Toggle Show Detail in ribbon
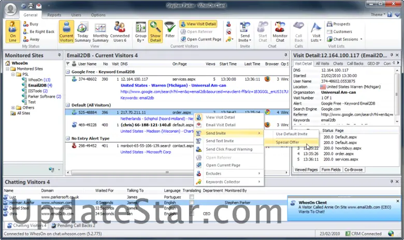The width and height of the screenshot is (404, 240). (155, 32)
